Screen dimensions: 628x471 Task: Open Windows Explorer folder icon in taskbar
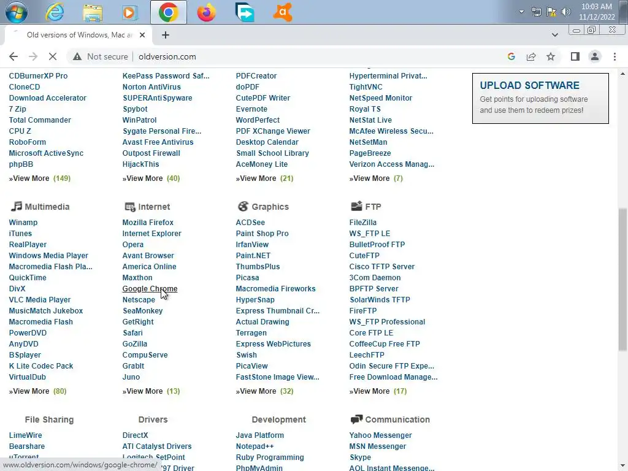[x=93, y=12]
